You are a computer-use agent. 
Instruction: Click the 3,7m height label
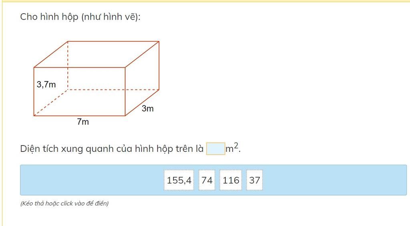pyautogui.click(x=46, y=85)
